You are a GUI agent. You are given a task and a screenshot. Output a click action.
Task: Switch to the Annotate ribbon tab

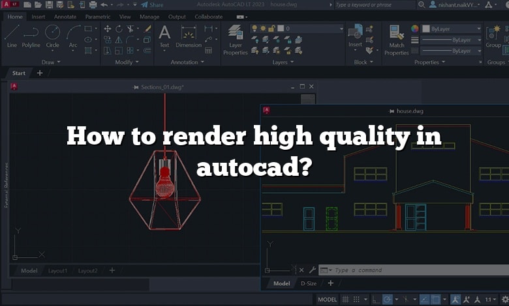[65, 16]
